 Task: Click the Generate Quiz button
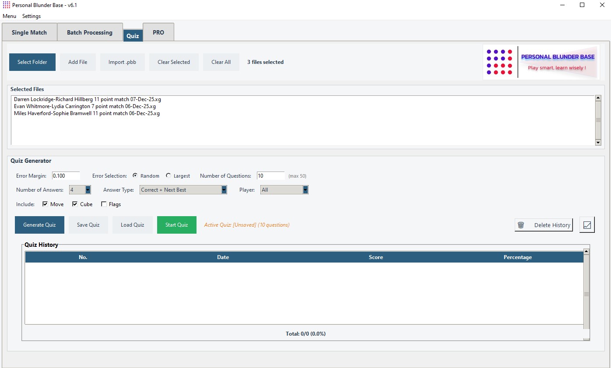click(39, 225)
